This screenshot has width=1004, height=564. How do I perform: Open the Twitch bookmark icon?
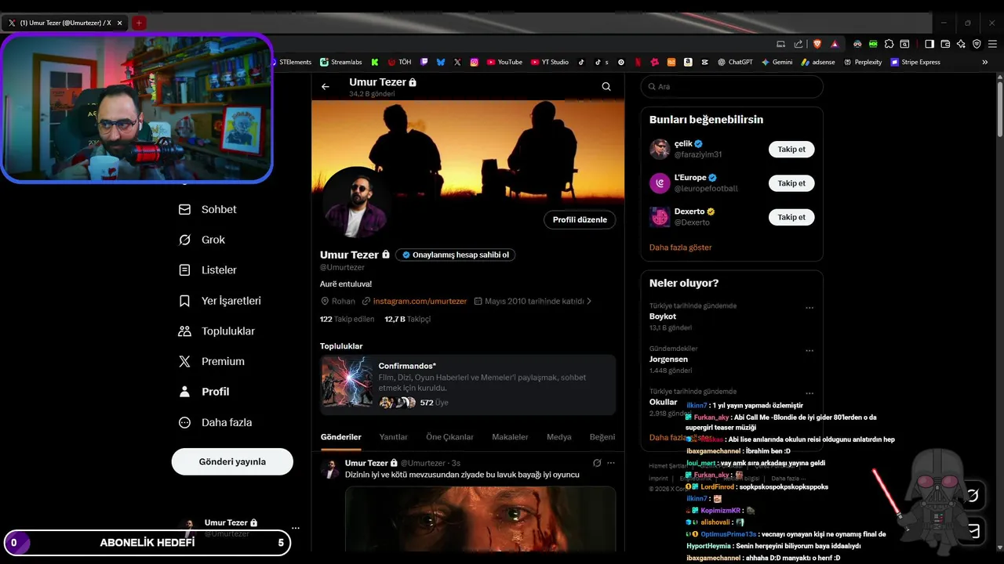(424, 62)
